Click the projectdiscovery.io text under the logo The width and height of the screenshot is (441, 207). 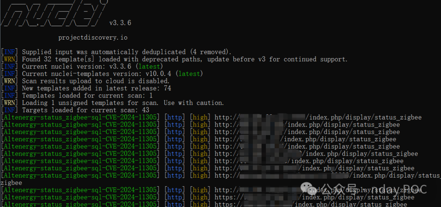pos(93,38)
